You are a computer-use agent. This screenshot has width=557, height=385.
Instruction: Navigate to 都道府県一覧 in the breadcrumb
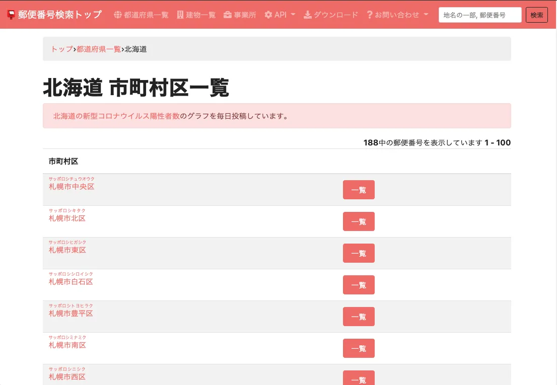pos(99,49)
